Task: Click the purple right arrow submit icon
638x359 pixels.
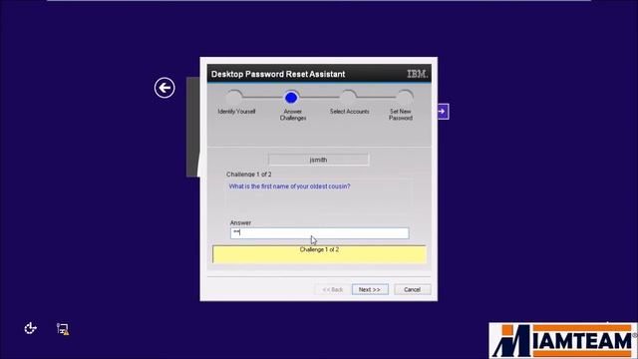Action: click(x=443, y=111)
